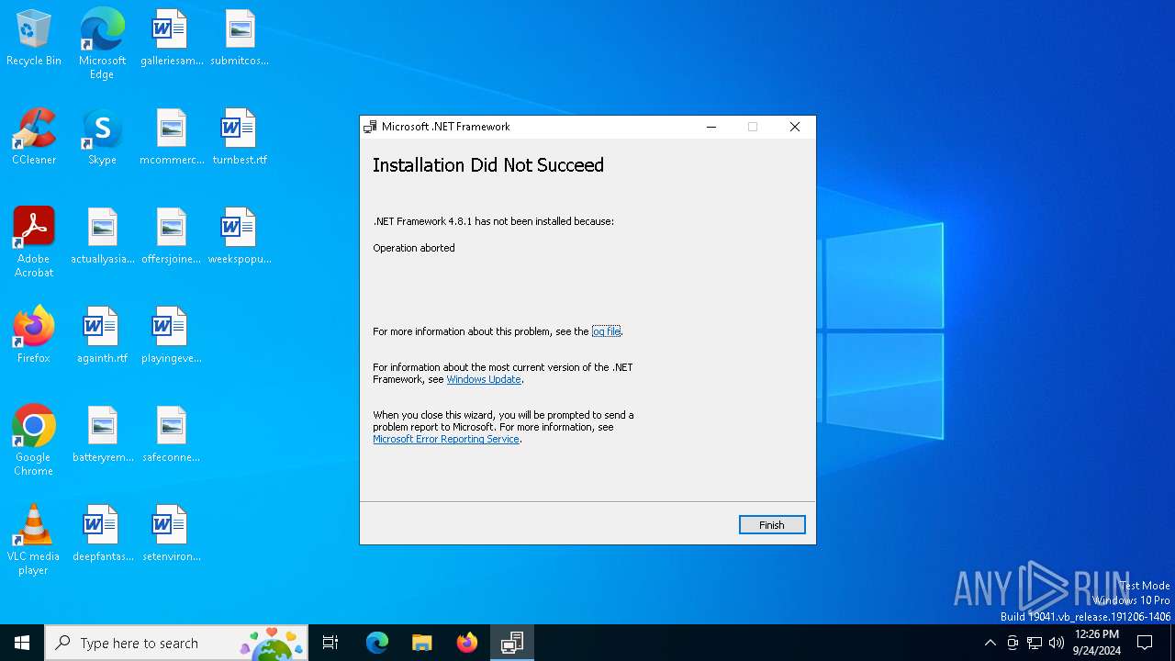Select the againth.rtf document icon
Screen dimensions: 1175x661
point(102,336)
